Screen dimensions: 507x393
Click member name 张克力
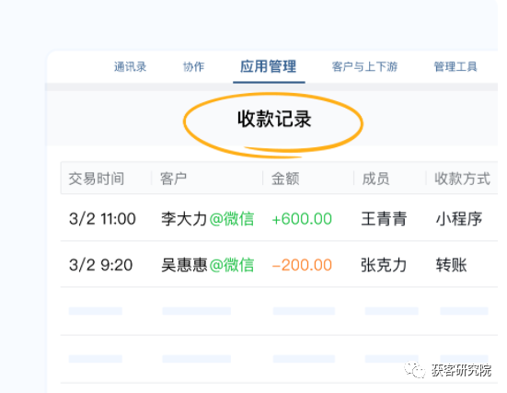pyautogui.click(x=384, y=265)
